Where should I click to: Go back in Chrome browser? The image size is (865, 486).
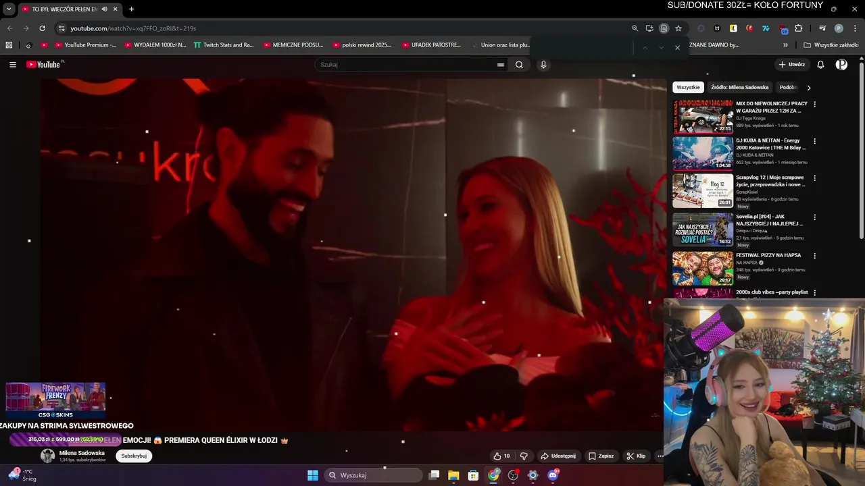pos(9,28)
